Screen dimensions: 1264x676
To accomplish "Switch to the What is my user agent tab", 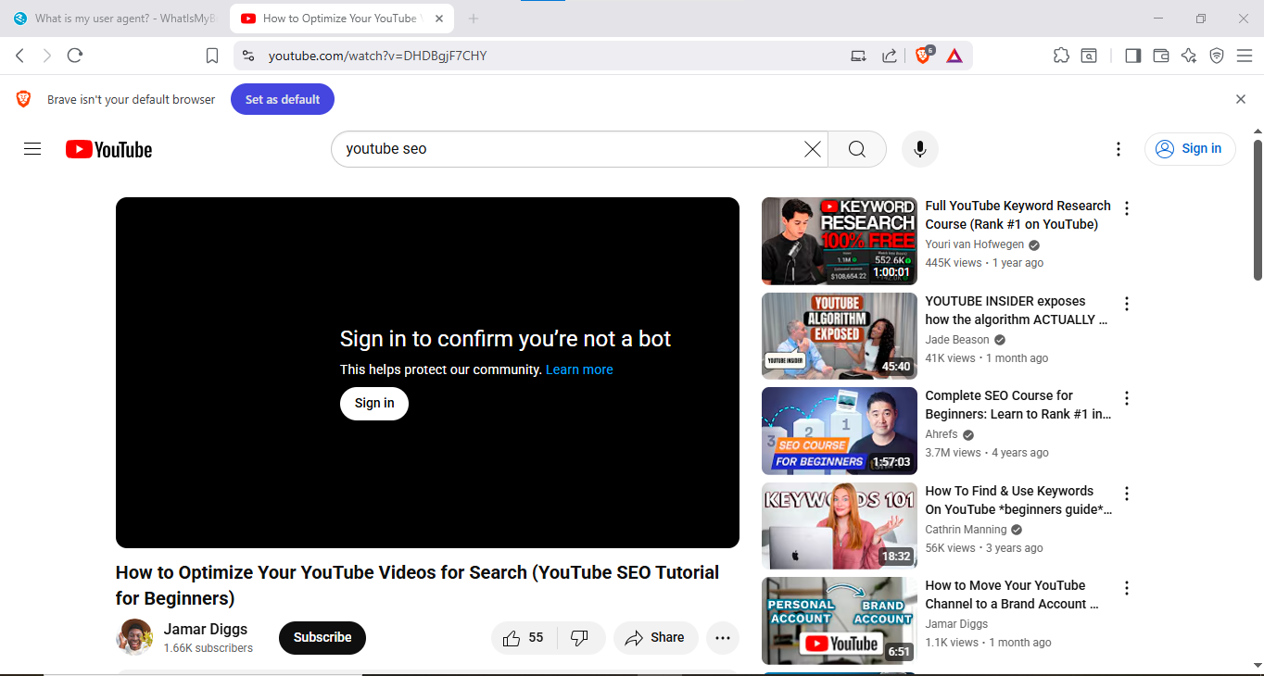I will [113, 19].
